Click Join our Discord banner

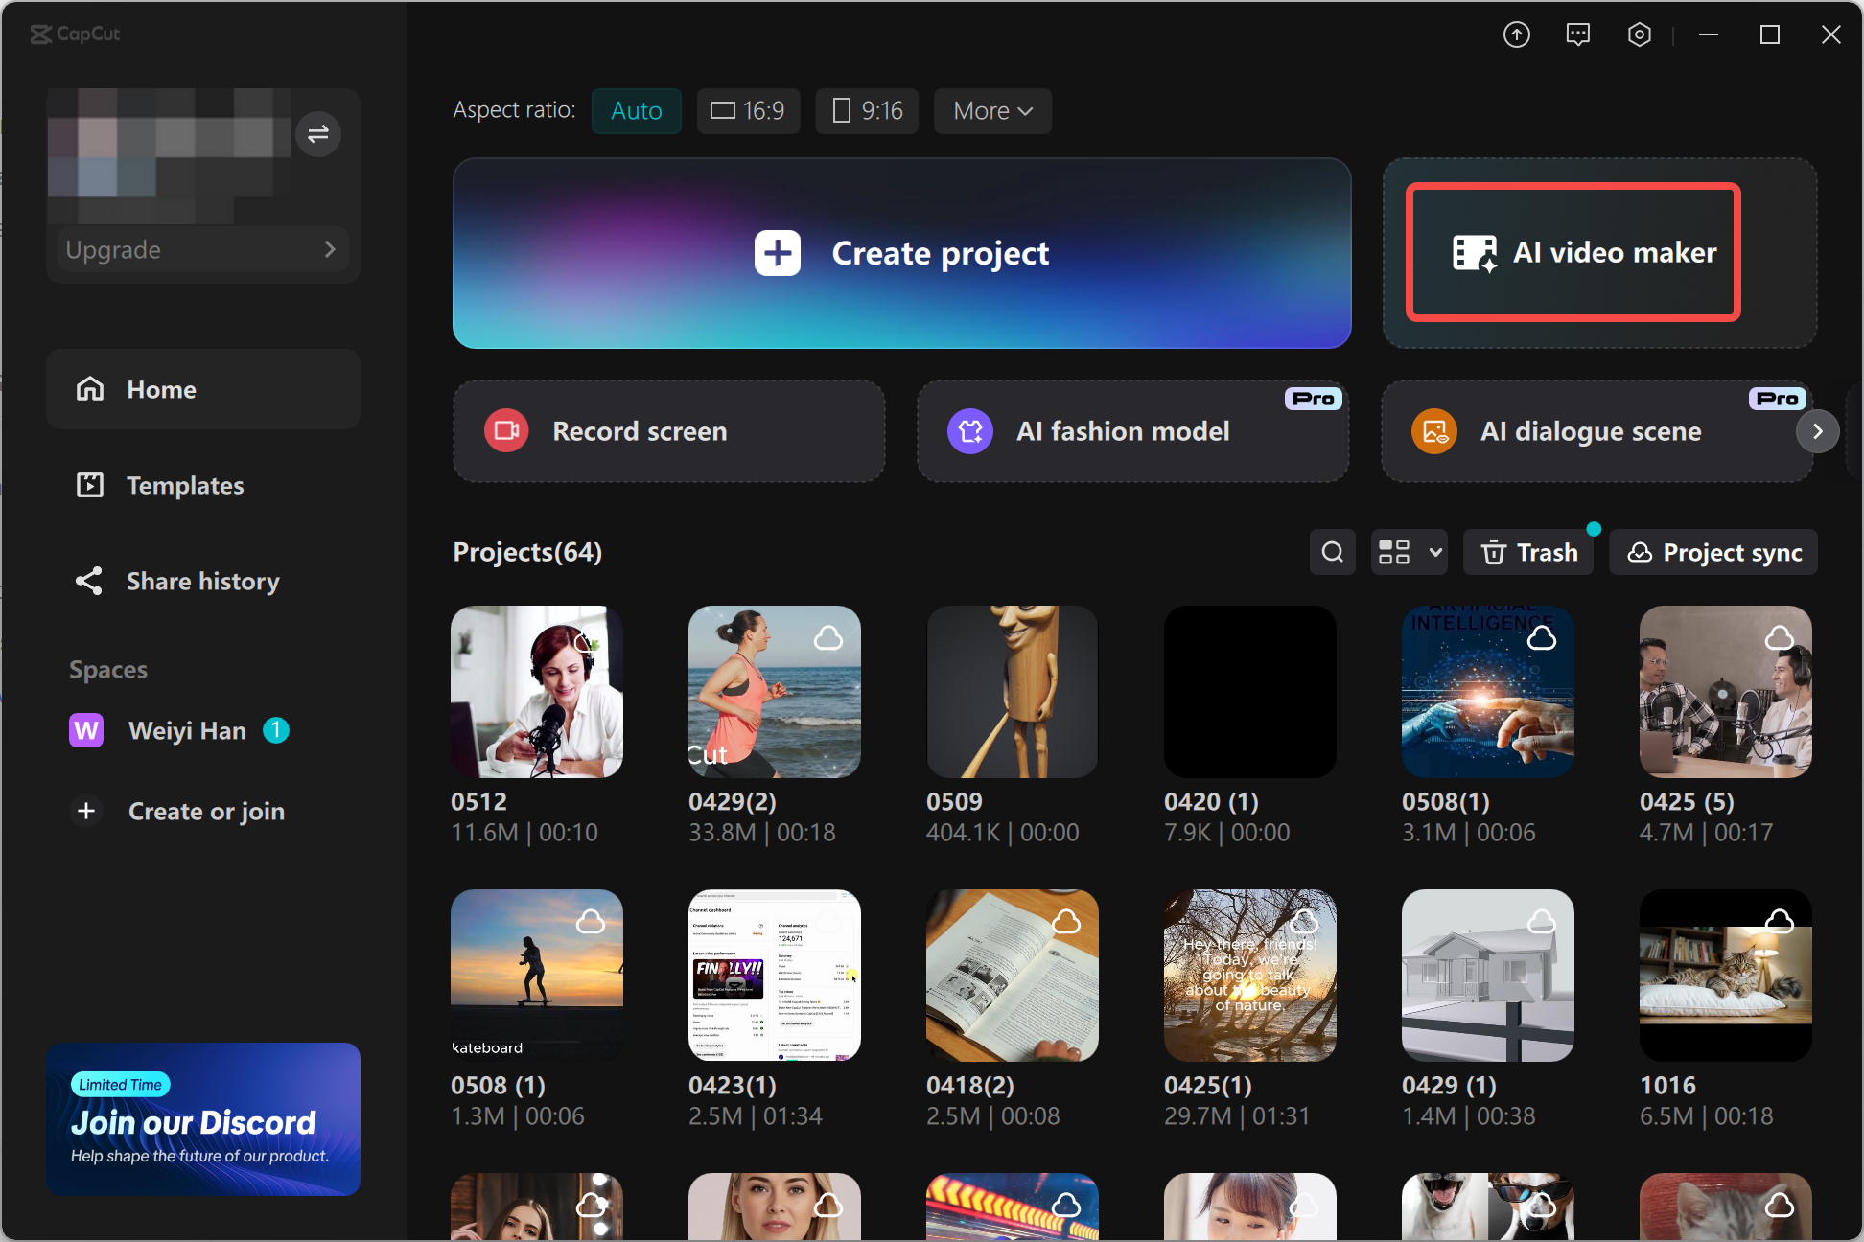(203, 1119)
